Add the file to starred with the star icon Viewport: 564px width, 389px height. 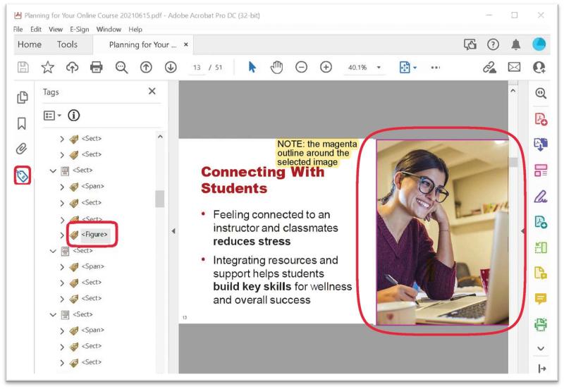pyautogui.click(x=47, y=67)
